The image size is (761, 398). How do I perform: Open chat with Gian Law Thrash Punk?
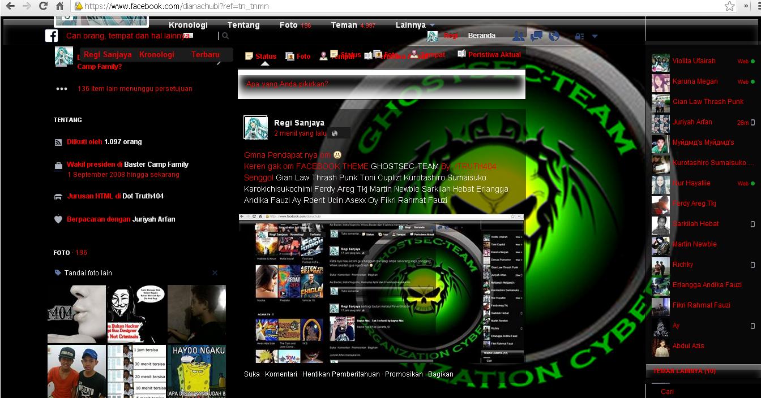703,102
